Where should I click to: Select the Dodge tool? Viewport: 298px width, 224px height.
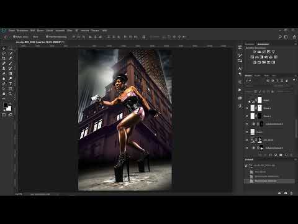[10, 78]
